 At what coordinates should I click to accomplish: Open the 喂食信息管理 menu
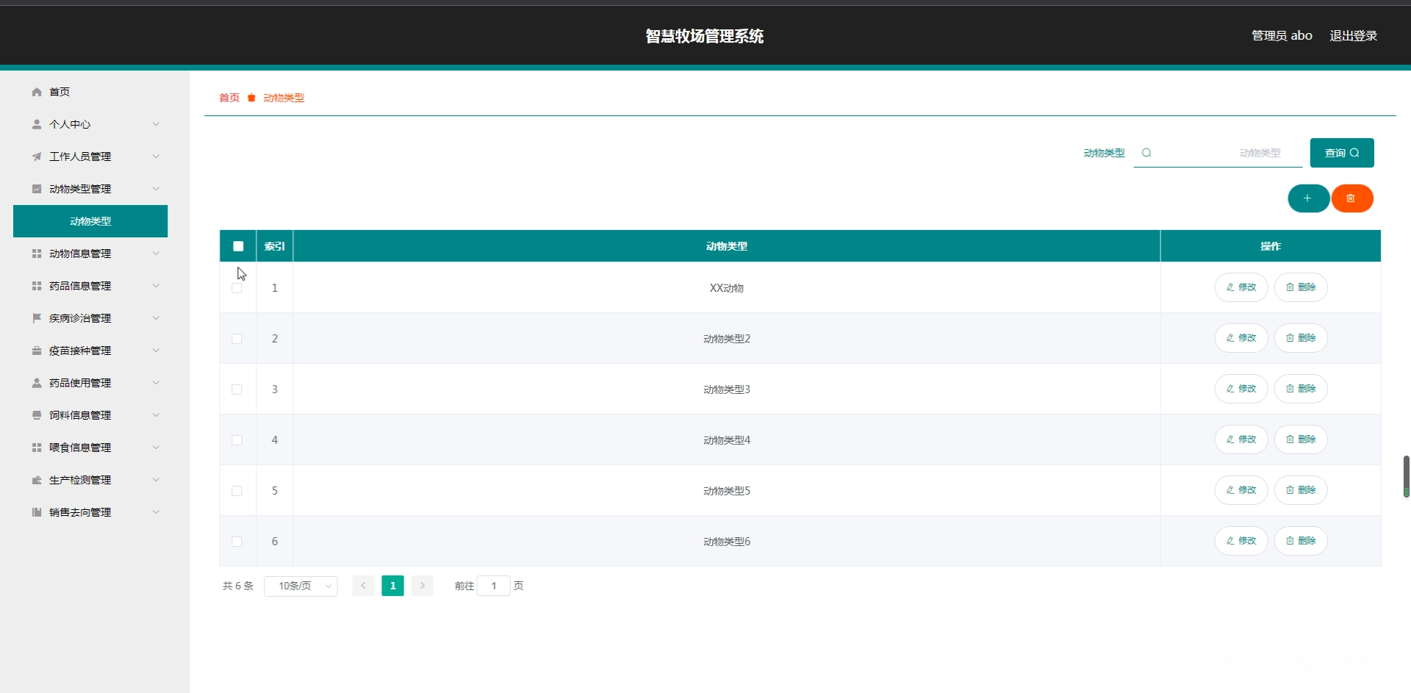tap(90, 448)
